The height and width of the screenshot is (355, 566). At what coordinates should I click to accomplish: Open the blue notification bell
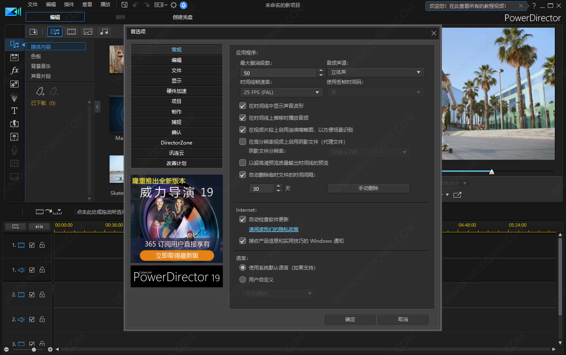pyautogui.click(x=184, y=5)
